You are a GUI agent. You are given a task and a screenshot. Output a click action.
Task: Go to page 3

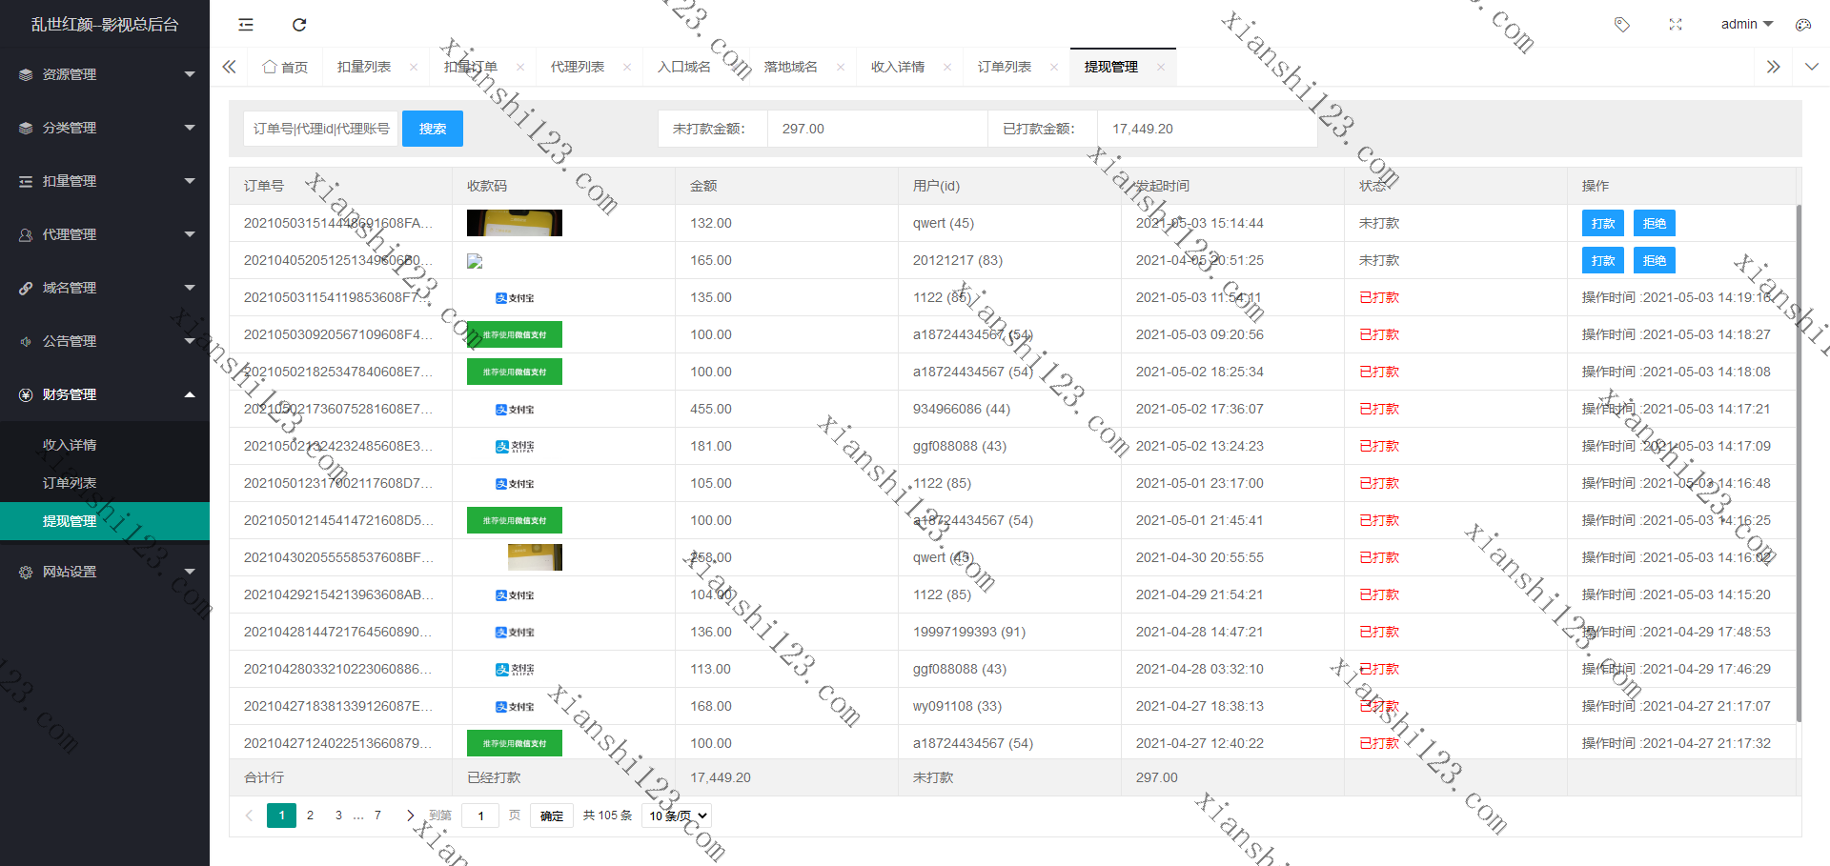338,816
